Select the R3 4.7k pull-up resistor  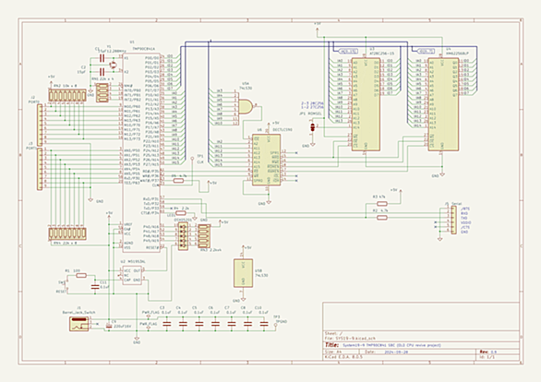tap(381, 203)
